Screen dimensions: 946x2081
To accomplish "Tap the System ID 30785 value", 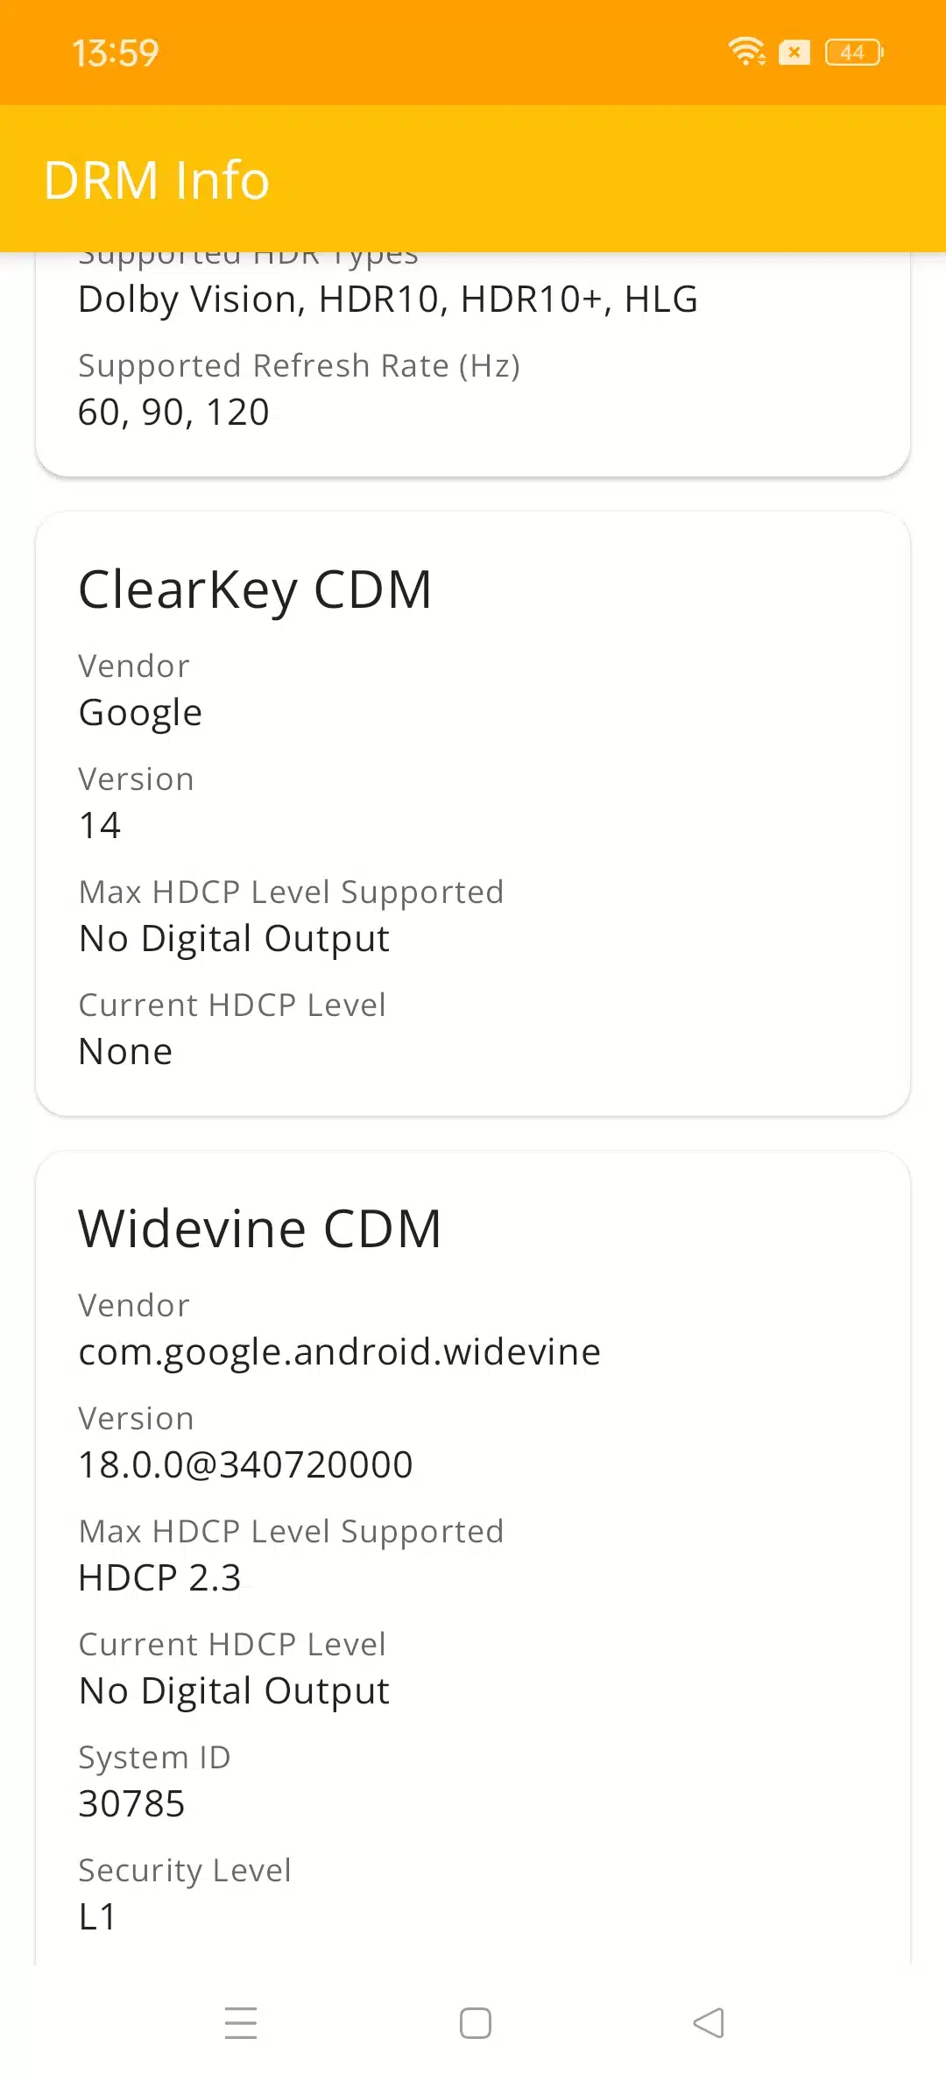I will [x=131, y=1803].
